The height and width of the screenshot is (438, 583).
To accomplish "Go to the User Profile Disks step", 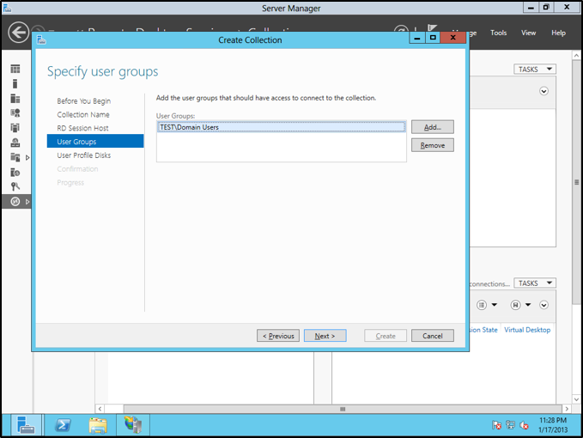I will (x=84, y=155).
